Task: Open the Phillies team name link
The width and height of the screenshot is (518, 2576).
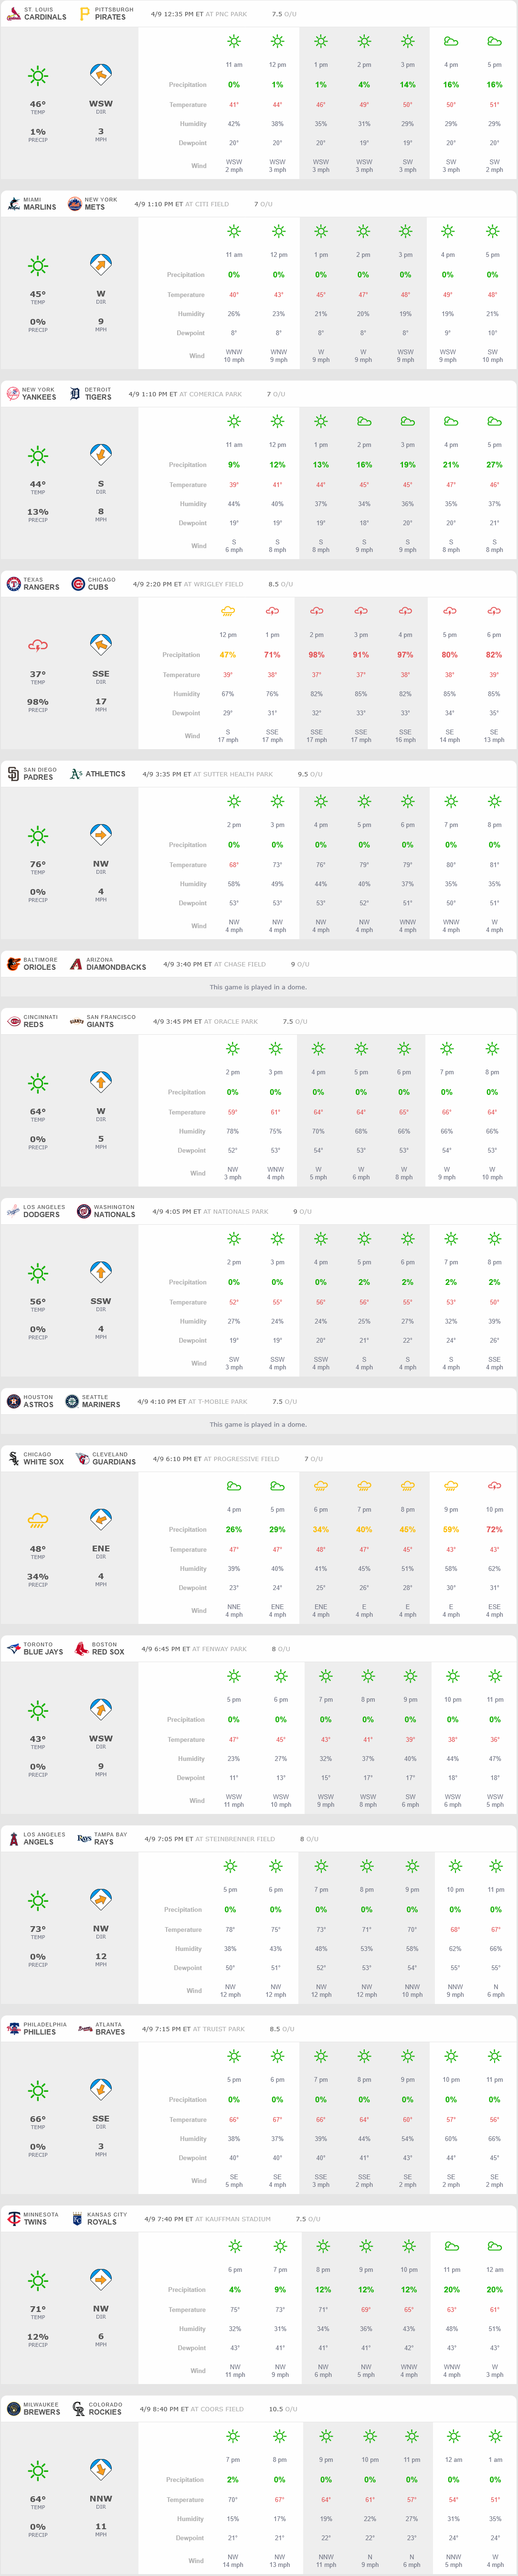Action: (x=40, y=2031)
